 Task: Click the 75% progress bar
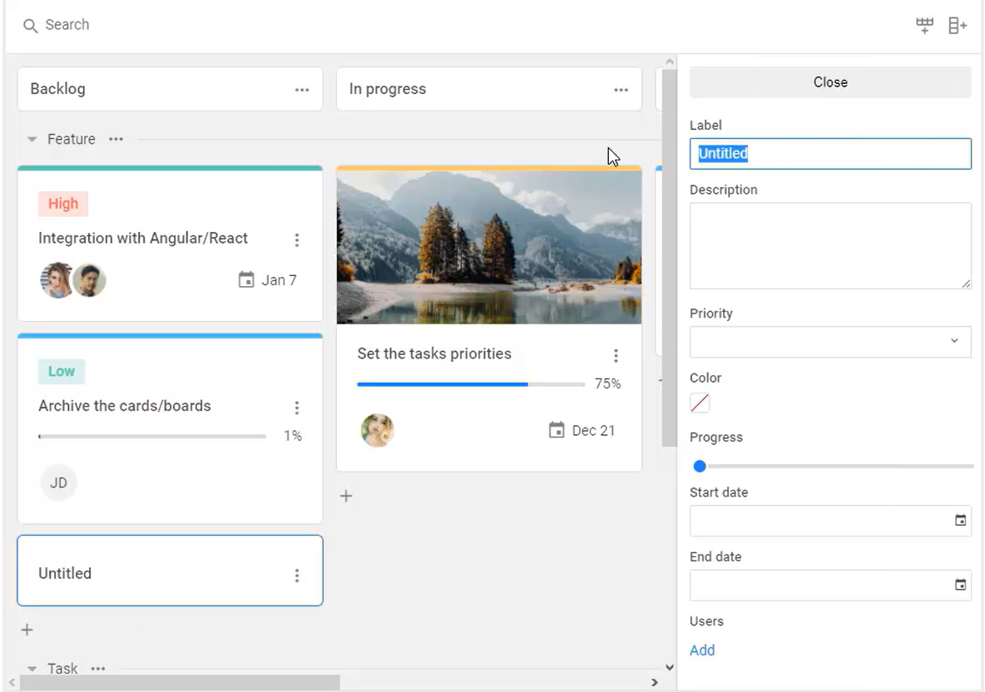471,383
